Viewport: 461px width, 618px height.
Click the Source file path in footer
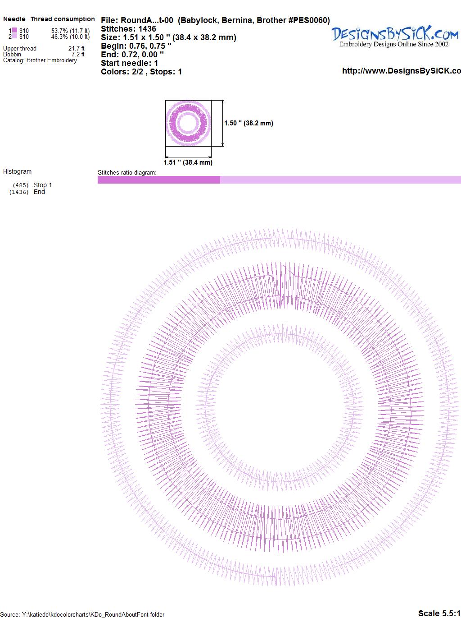click(82, 614)
